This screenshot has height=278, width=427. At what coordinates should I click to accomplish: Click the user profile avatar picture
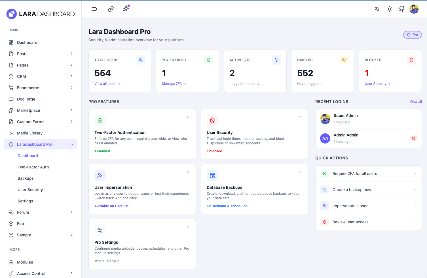[x=414, y=9]
